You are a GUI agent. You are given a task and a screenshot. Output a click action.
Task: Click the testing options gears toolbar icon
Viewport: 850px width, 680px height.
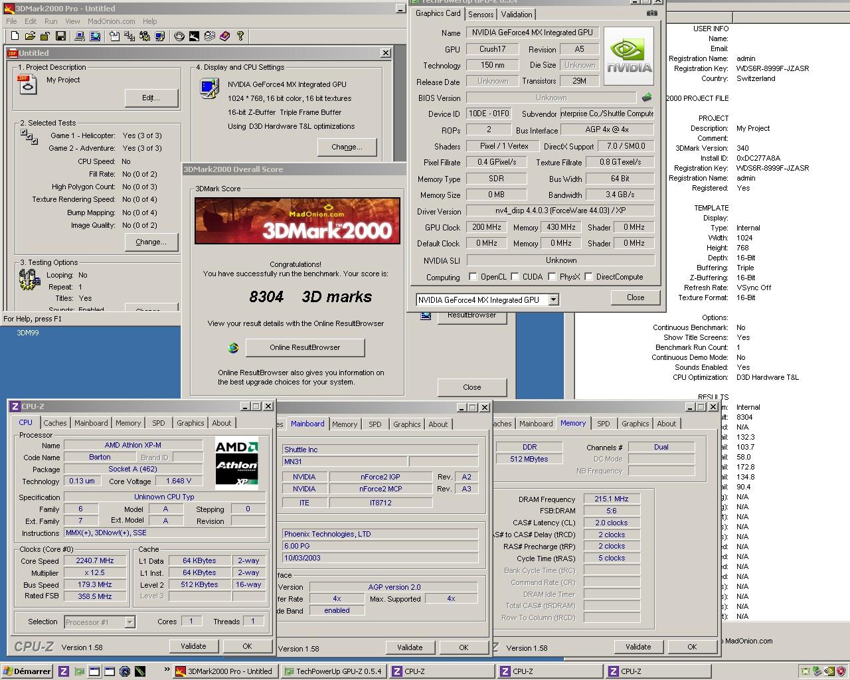point(145,36)
